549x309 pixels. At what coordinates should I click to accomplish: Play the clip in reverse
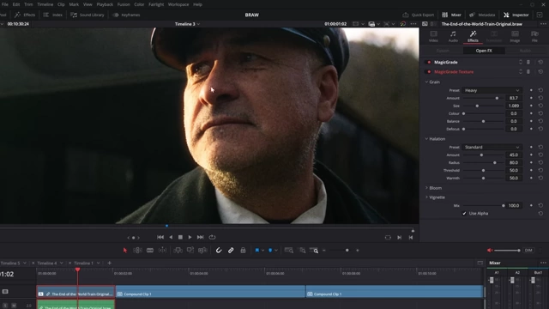[171, 237]
